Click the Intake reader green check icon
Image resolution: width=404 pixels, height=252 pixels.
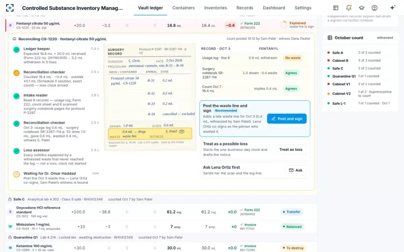click(x=16, y=96)
